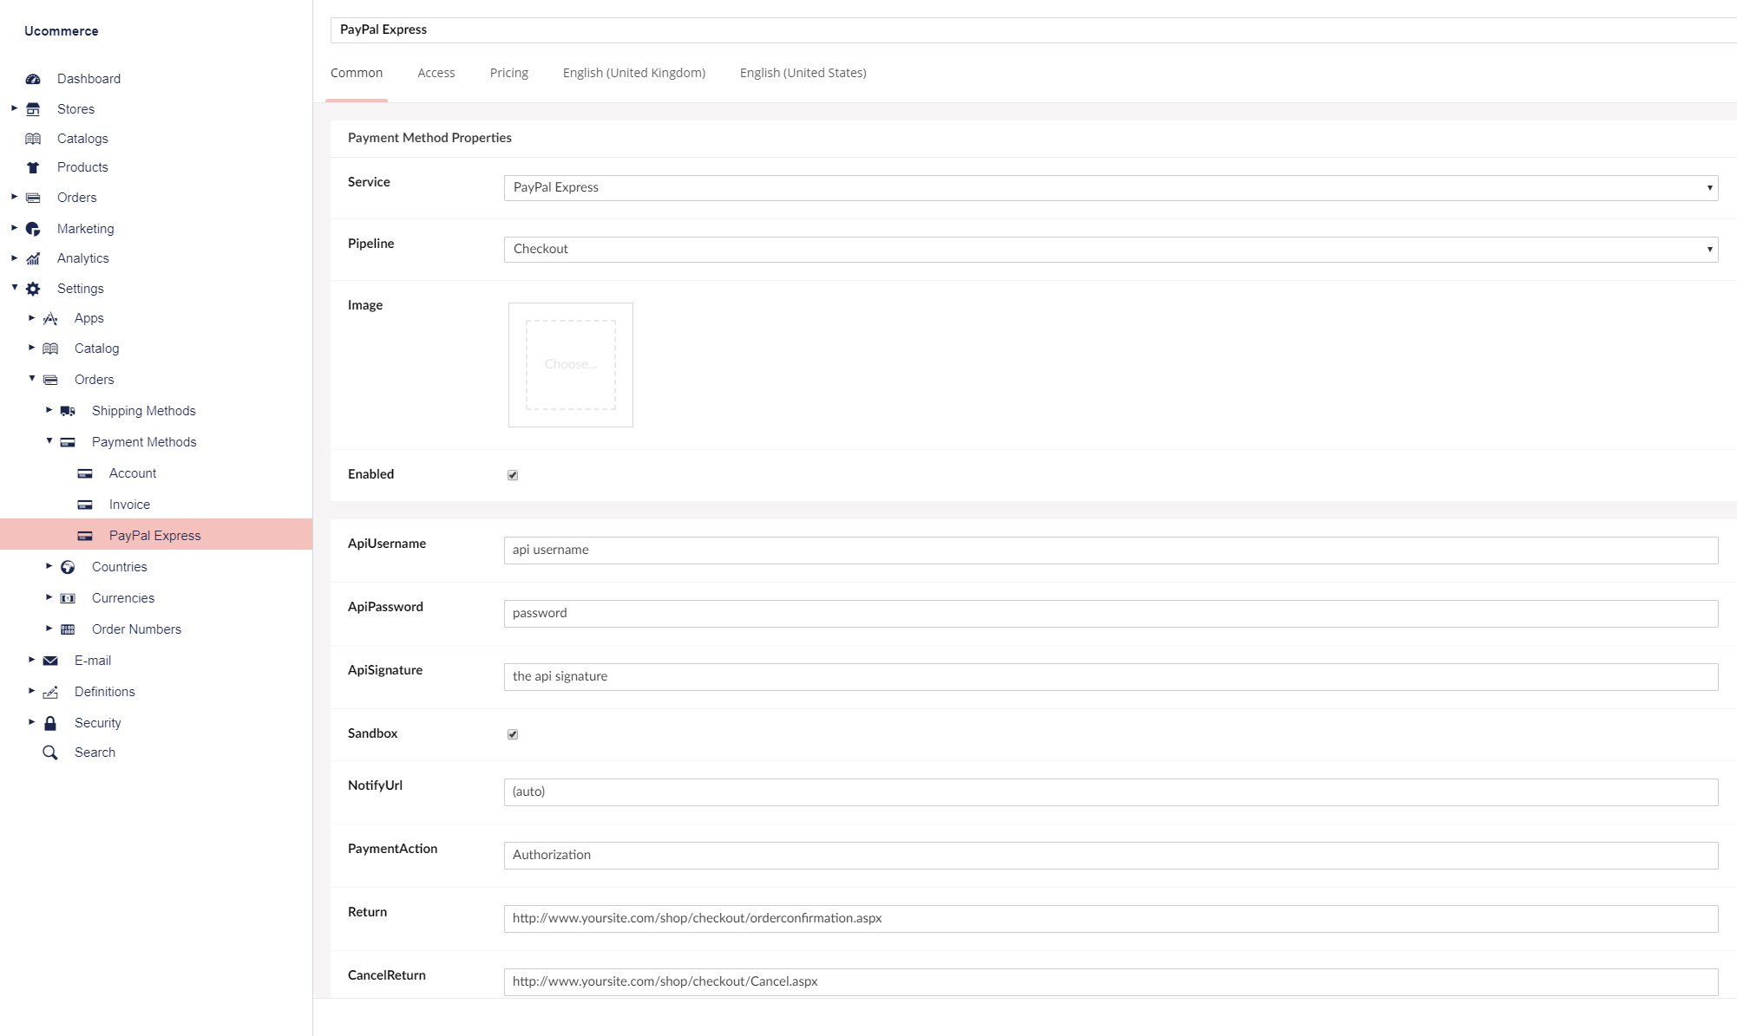Toggle the Enabled checkbox
This screenshot has width=1737, height=1036.
(x=513, y=475)
